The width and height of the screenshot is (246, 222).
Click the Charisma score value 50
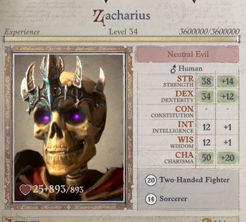point(206,157)
